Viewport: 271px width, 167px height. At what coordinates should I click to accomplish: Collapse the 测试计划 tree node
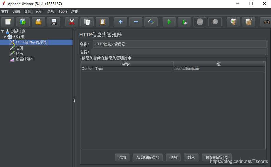(3, 31)
